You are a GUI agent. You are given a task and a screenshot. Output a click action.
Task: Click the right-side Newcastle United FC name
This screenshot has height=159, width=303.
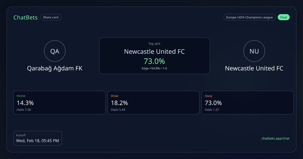click(254, 68)
